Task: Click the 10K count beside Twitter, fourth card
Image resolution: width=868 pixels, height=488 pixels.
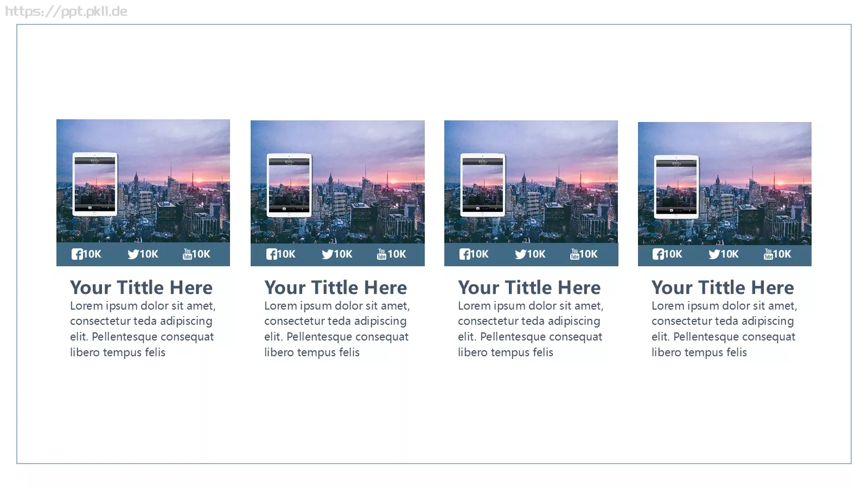Action: click(730, 254)
